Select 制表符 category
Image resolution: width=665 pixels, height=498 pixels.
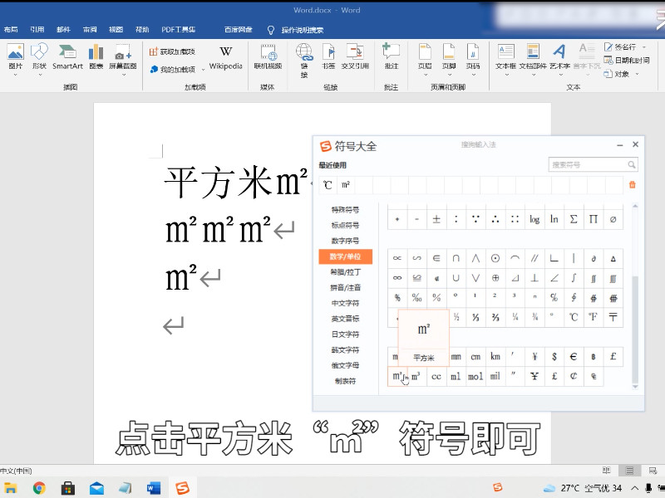pos(345,381)
